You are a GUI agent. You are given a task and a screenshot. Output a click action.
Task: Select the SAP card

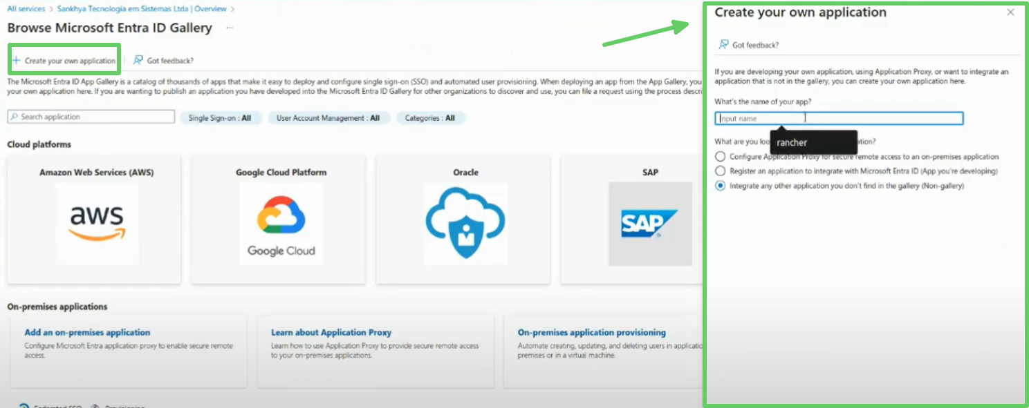click(631, 219)
